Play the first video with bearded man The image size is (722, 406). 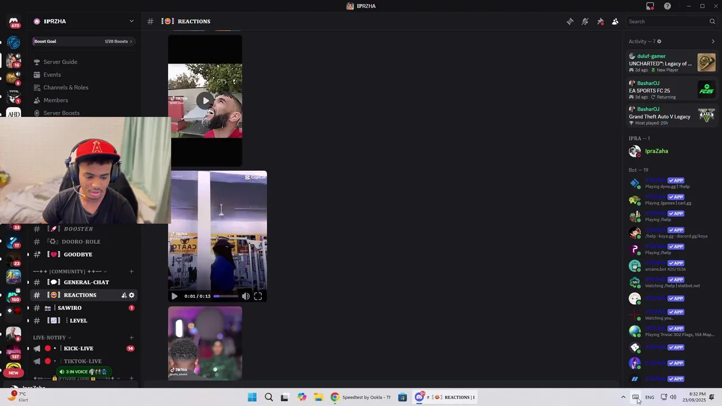(205, 101)
